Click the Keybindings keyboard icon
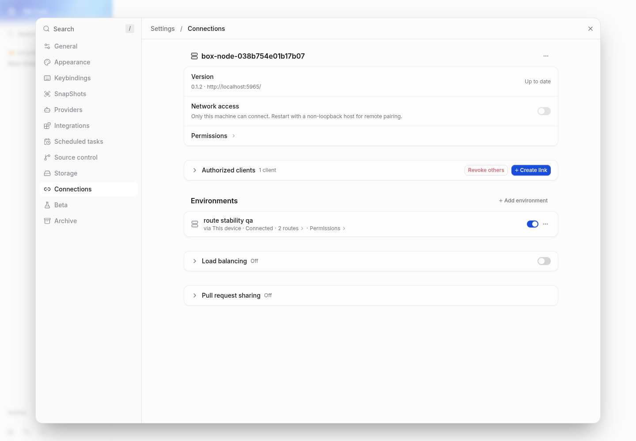The image size is (636, 441). click(x=47, y=78)
